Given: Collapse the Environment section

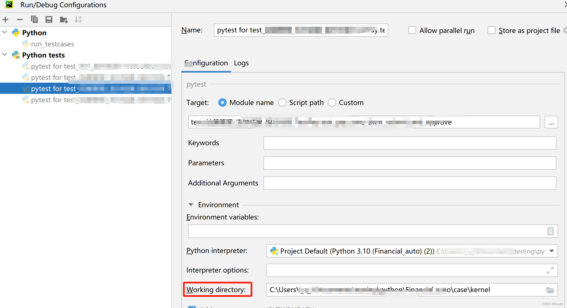Looking at the screenshot, I should pos(191,205).
